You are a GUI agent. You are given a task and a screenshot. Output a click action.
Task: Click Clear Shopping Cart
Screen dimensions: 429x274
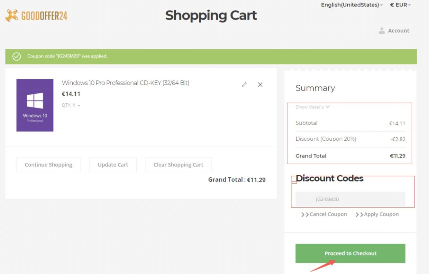(178, 165)
